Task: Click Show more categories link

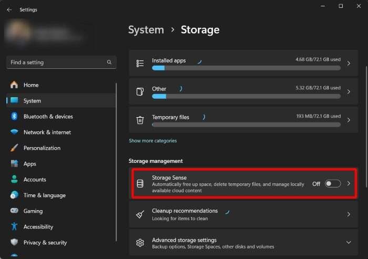Action: coord(153,141)
